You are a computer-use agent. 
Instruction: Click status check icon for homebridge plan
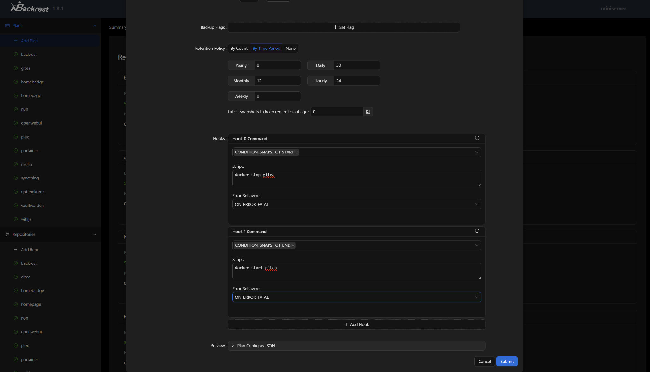click(x=16, y=82)
